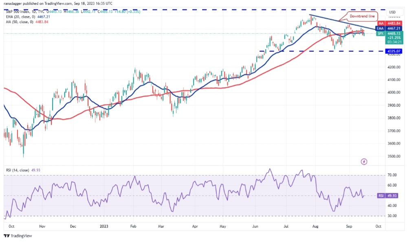Click the purple lightning bolt event icon
The image size is (407, 243).
pos(364,161)
